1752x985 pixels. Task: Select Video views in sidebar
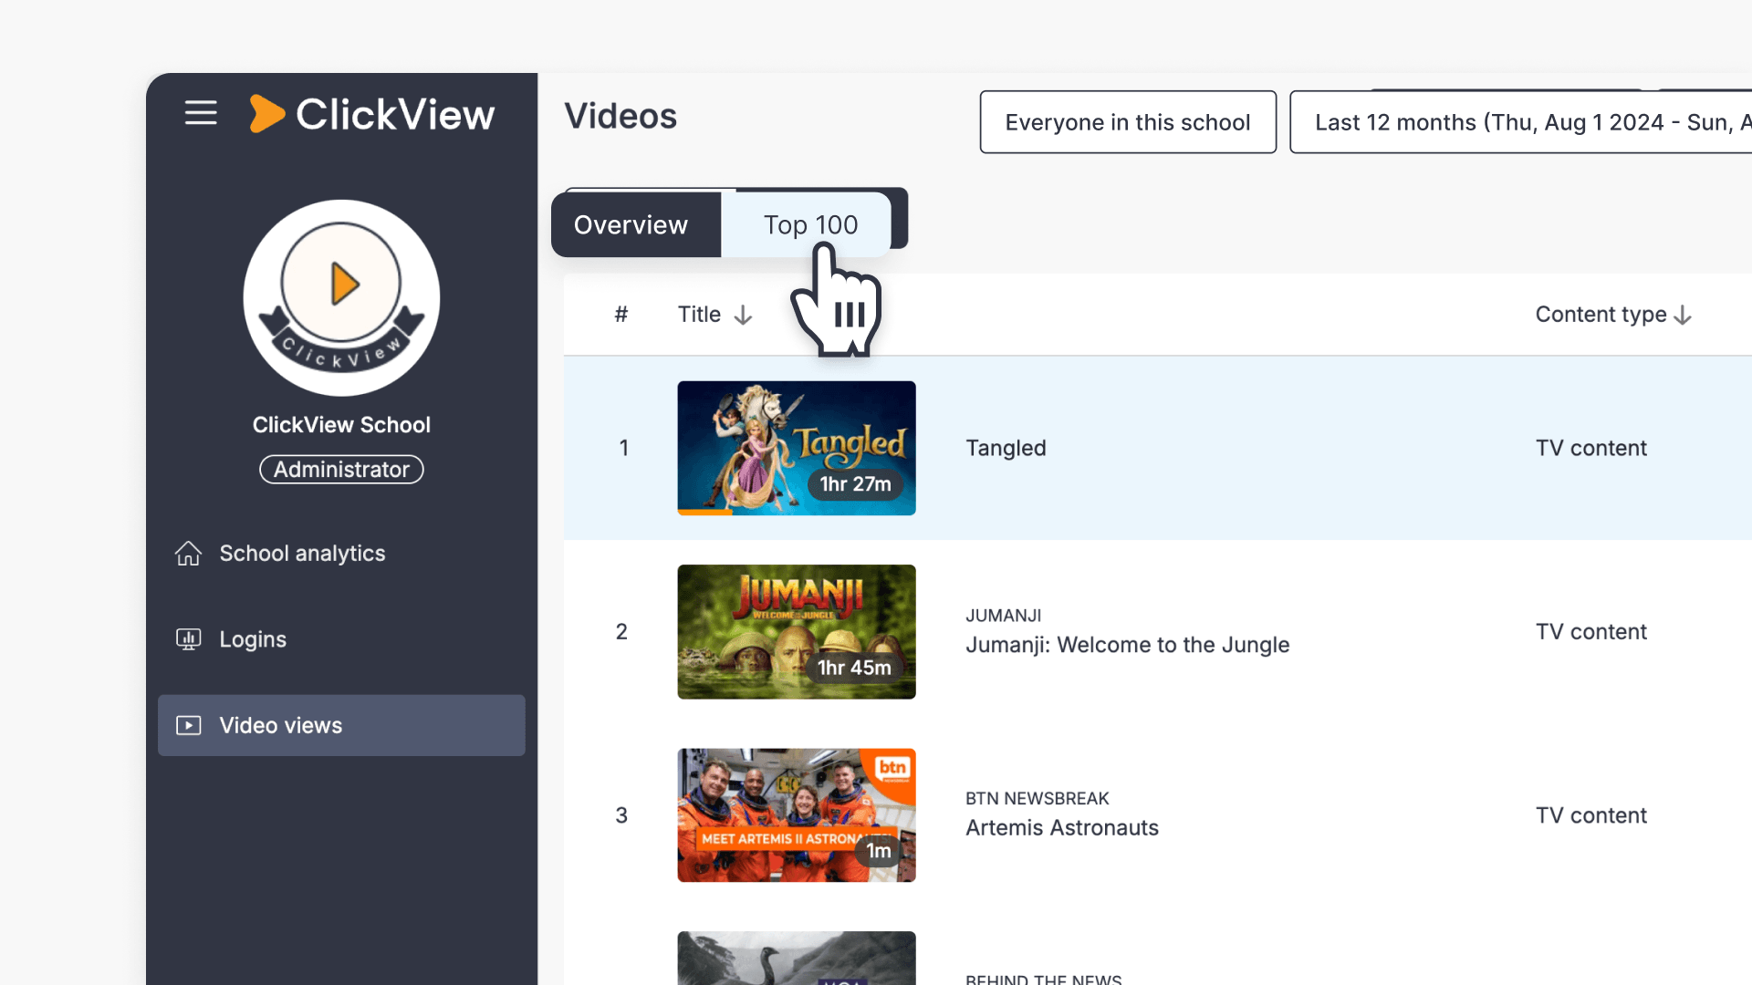coord(341,726)
